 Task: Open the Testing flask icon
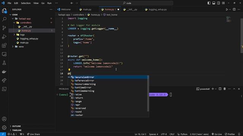coord(4,63)
